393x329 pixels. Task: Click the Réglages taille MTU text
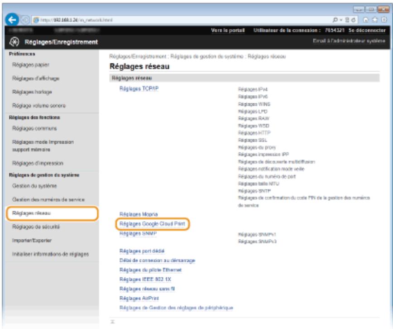click(x=259, y=184)
